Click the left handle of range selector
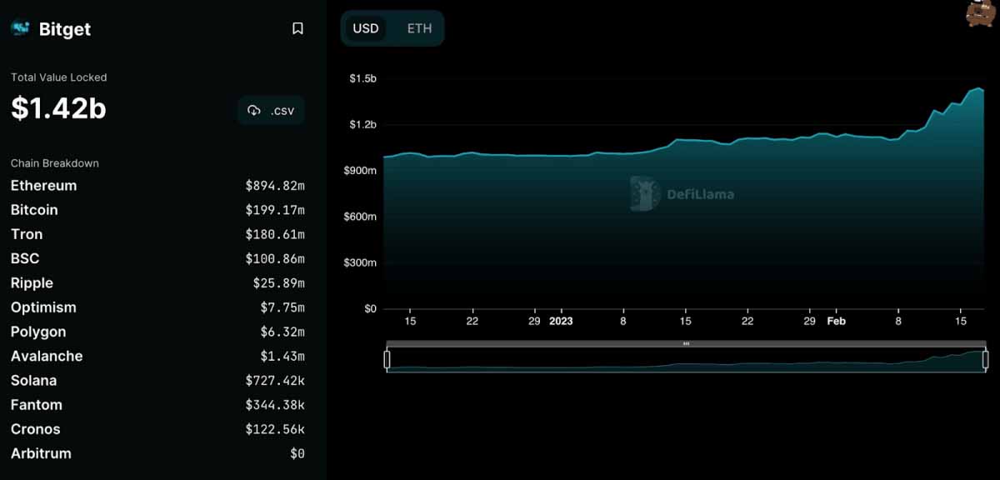The image size is (1000, 480). [x=387, y=359]
